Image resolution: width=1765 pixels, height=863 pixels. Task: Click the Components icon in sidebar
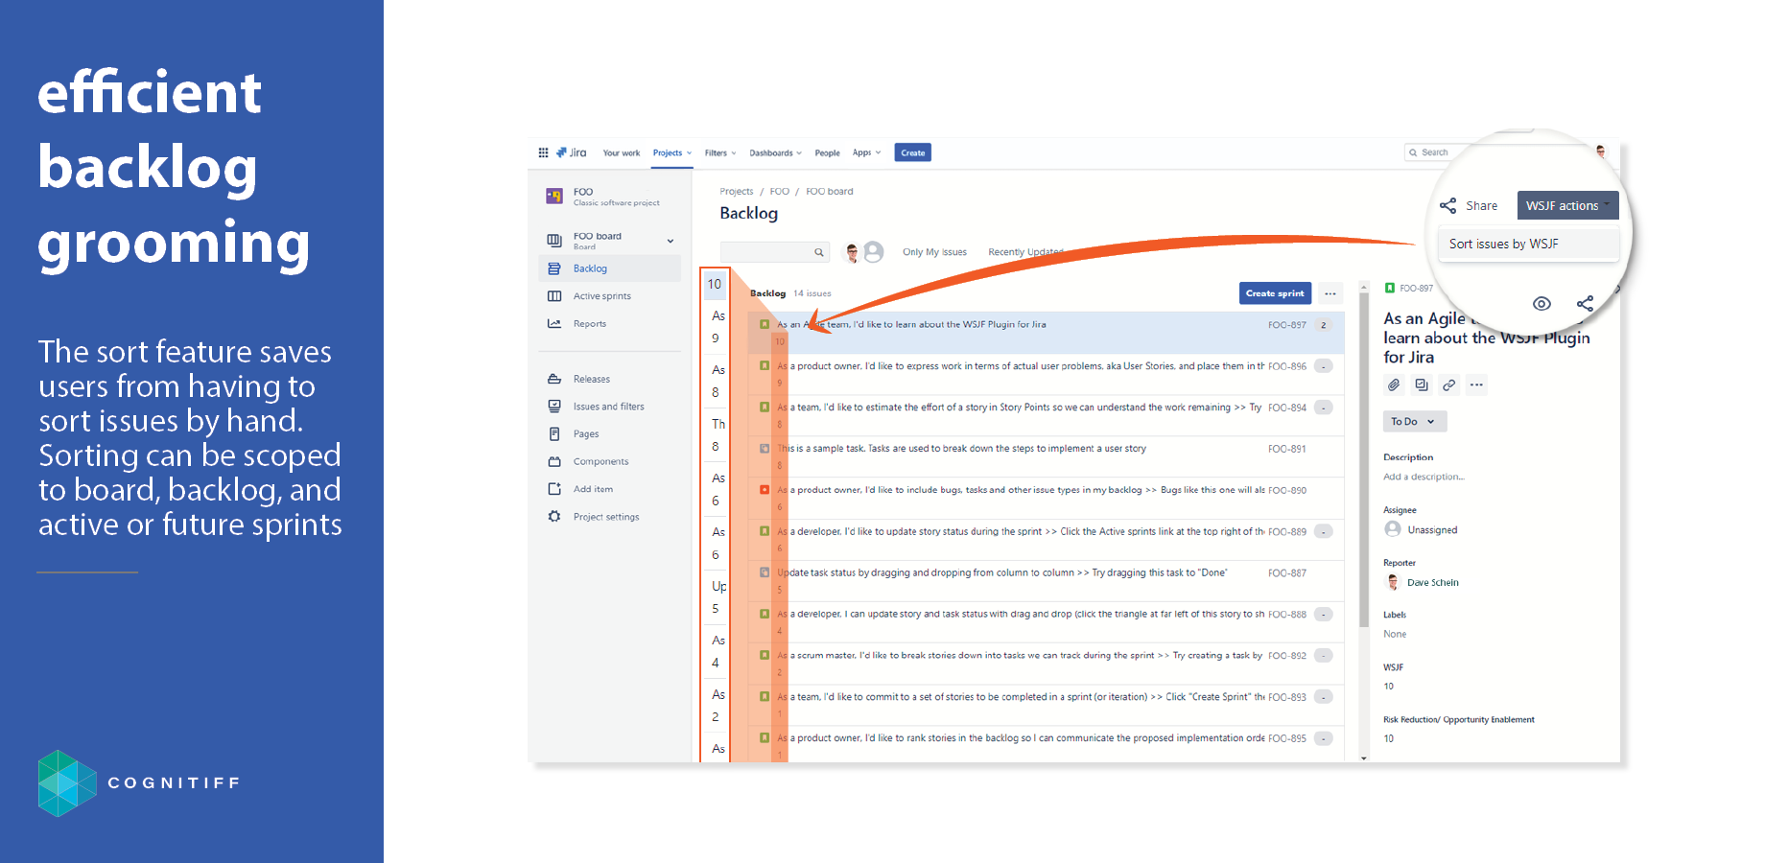(554, 462)
